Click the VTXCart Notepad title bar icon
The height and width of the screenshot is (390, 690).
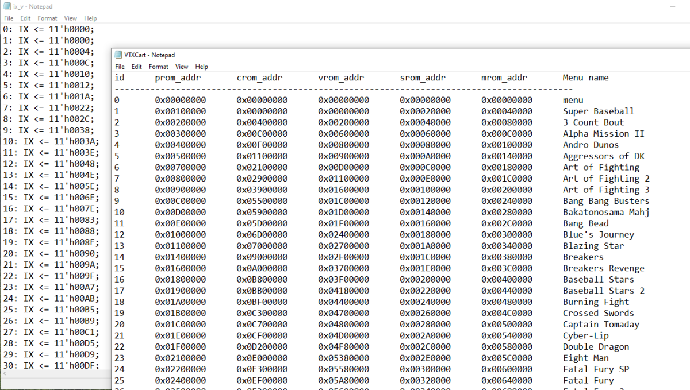pyautogui.click(x=119, y=55)
